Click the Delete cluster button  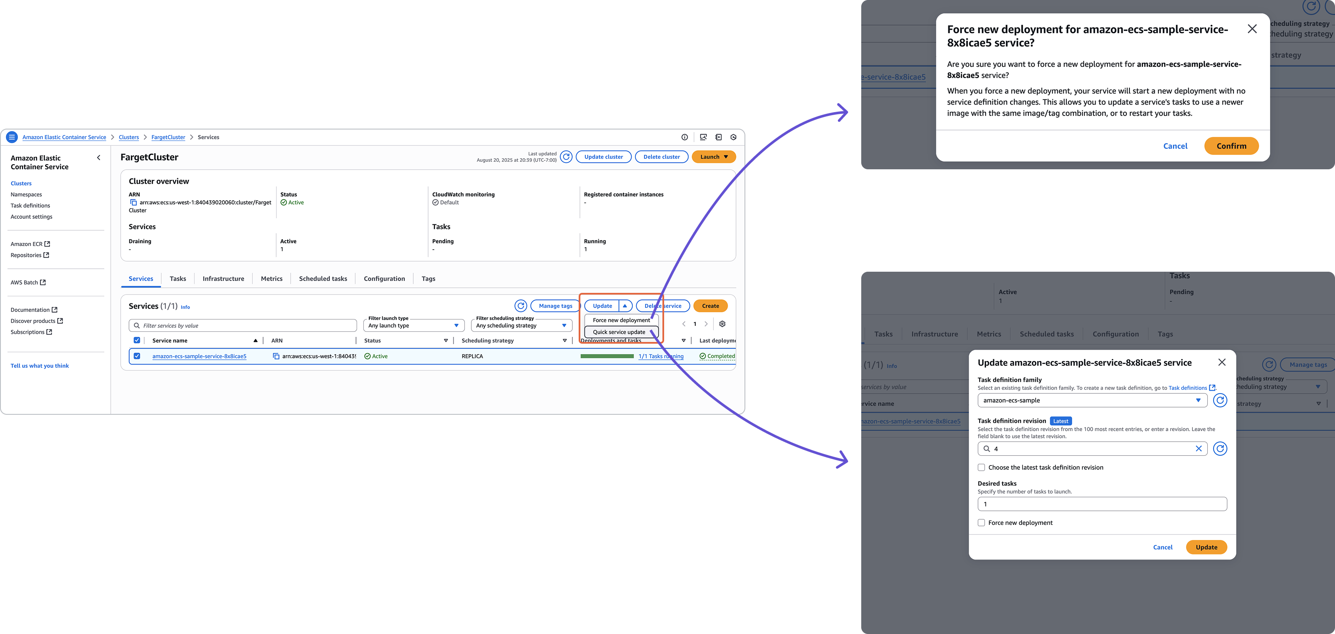661,157
